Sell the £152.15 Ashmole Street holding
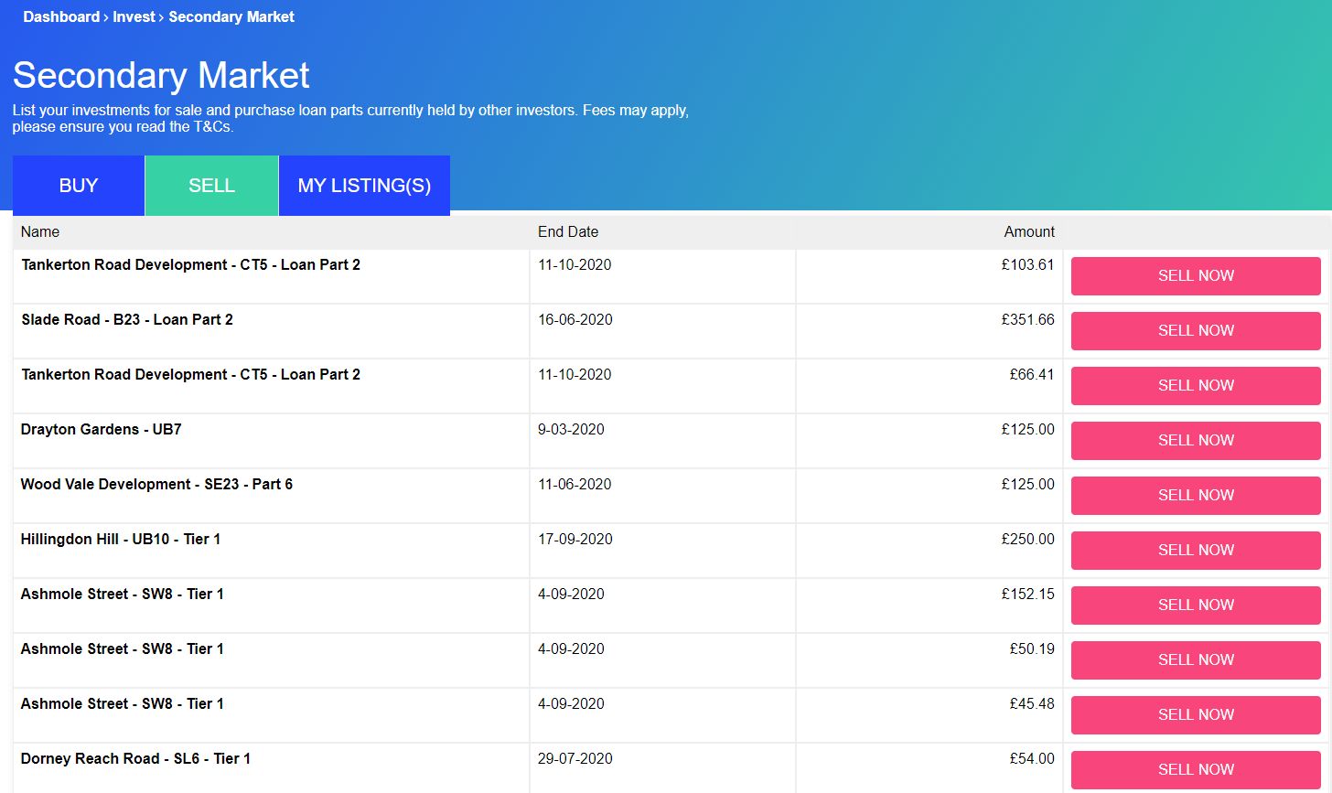This screenshot has height=793, width=1332. [1196, 605]
